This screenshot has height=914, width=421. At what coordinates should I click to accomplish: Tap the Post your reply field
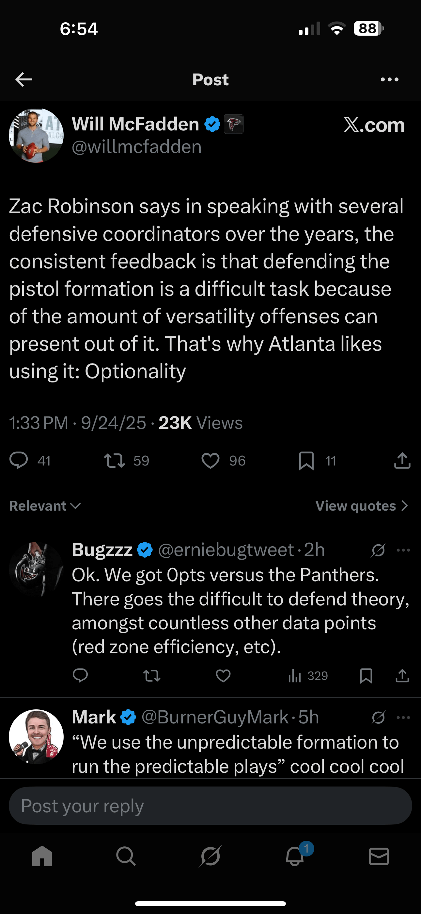(x=210, y=806)
